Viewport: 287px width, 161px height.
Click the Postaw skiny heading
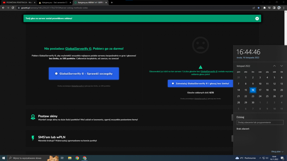[48, 116]
